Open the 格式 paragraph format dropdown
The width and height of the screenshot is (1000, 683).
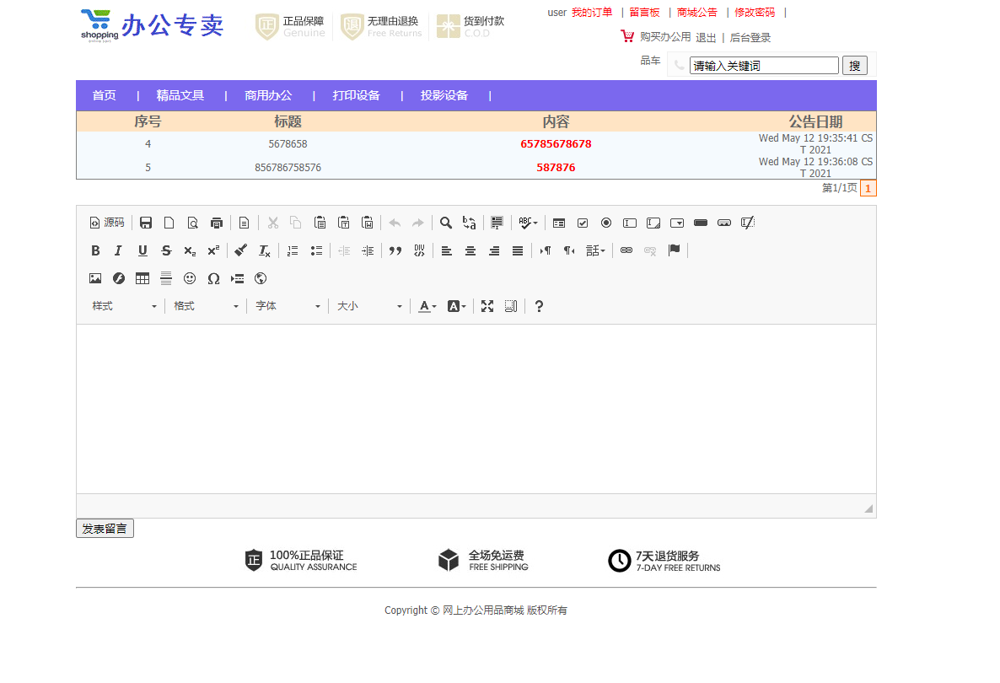tap(206, 305)
